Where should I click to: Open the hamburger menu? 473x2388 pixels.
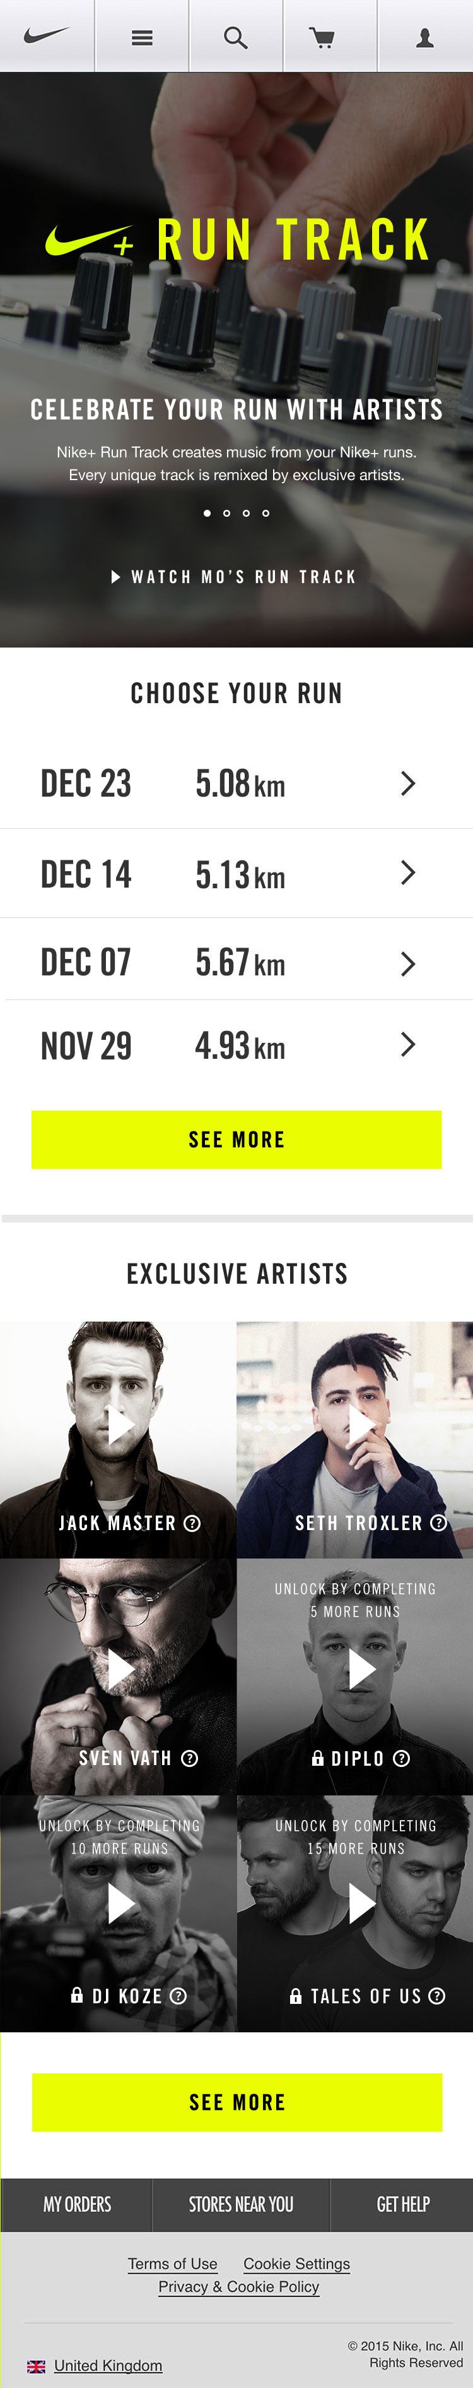tap(142, 37)
